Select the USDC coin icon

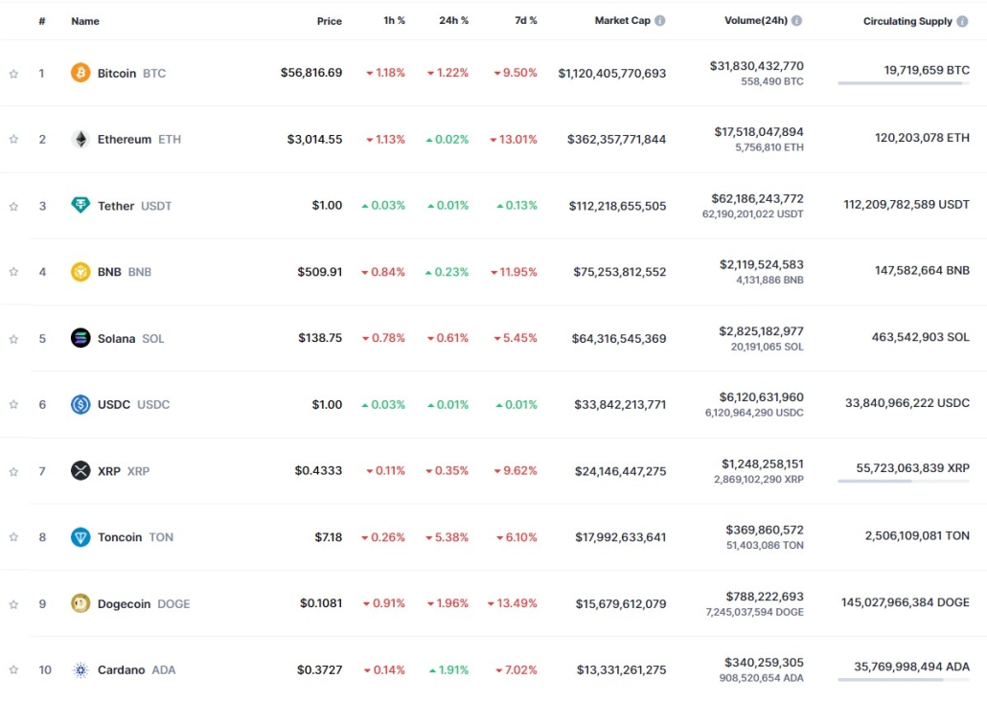coord(80,404)
